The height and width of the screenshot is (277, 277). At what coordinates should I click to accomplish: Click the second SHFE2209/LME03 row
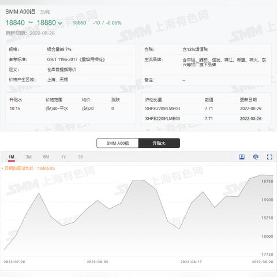[x=206, y=118]
